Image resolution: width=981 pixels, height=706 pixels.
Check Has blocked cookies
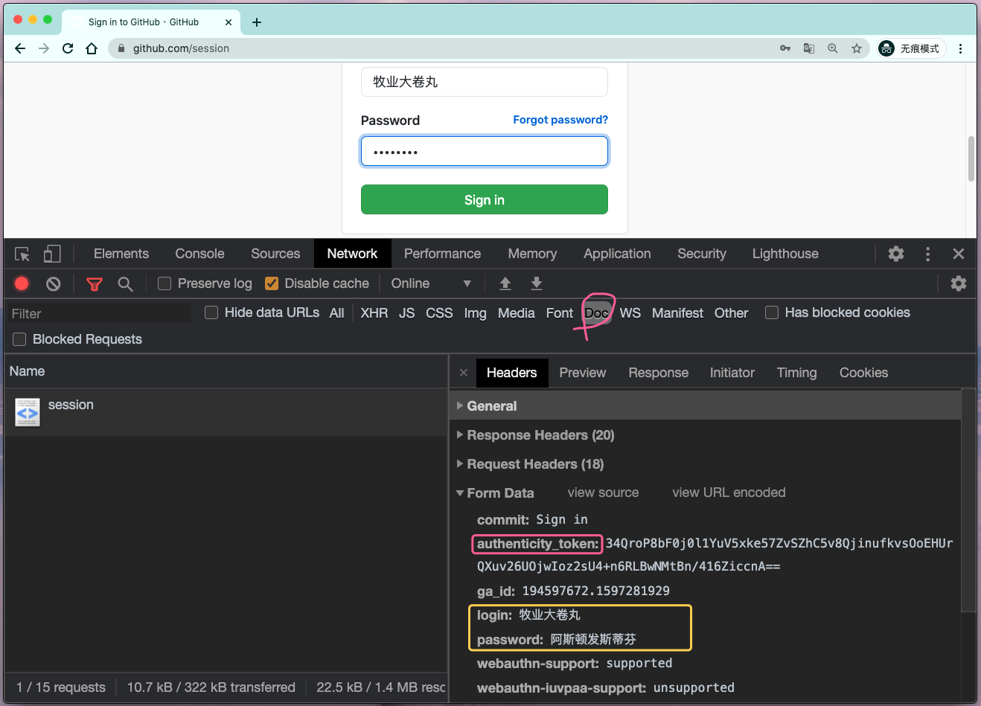[x=772, y=312]
